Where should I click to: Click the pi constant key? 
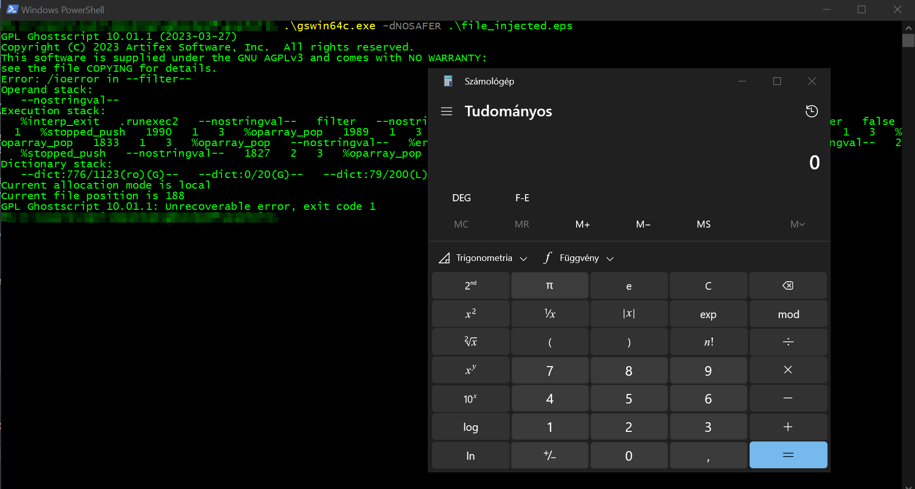click(x=550, y=286)
